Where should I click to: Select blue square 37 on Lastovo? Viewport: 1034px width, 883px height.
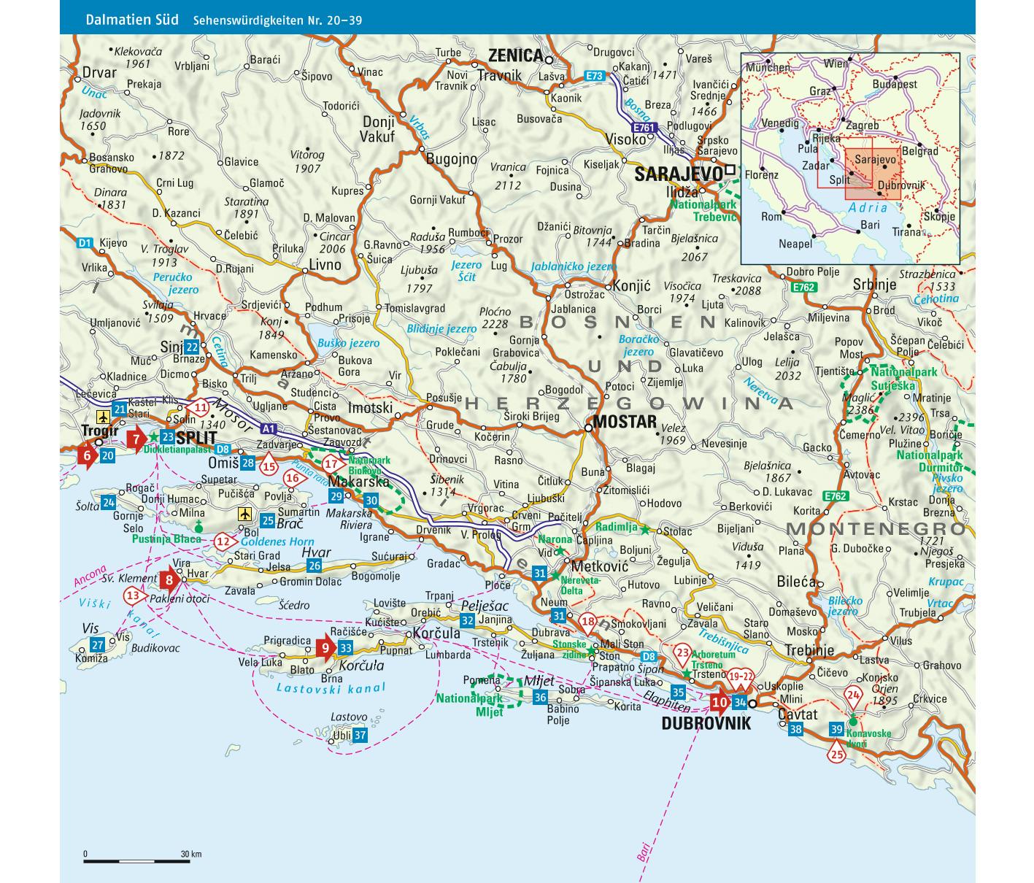[x=360, y=736]
